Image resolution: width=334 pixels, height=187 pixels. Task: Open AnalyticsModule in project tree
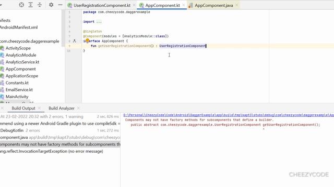[x=21, y=55]
